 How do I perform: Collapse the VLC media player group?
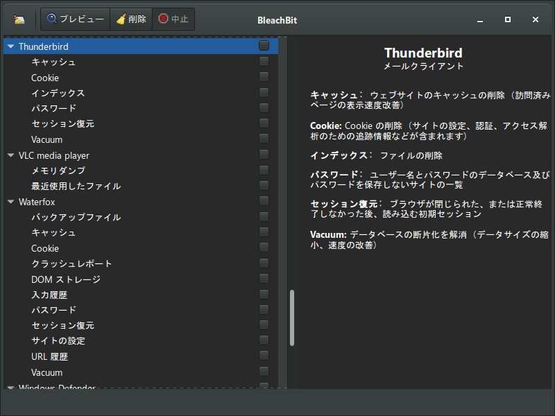(11, 155)
